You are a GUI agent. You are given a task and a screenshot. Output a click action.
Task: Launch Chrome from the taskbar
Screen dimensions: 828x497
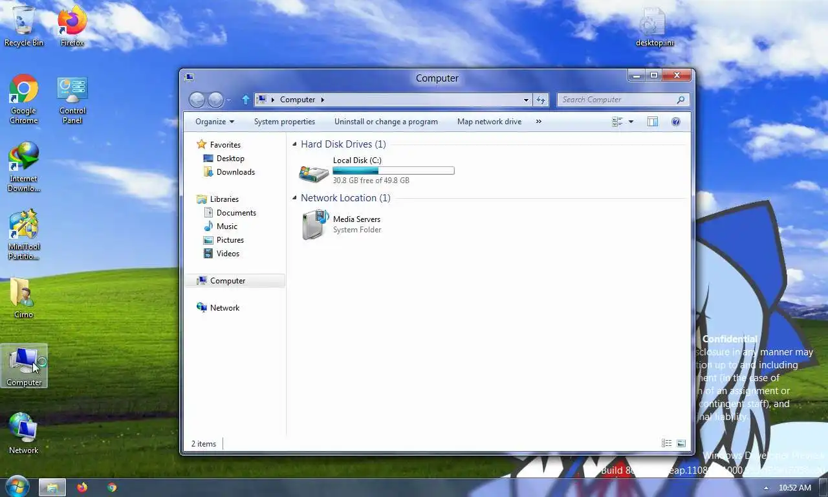pyautogui.click(x=112, y=487)
